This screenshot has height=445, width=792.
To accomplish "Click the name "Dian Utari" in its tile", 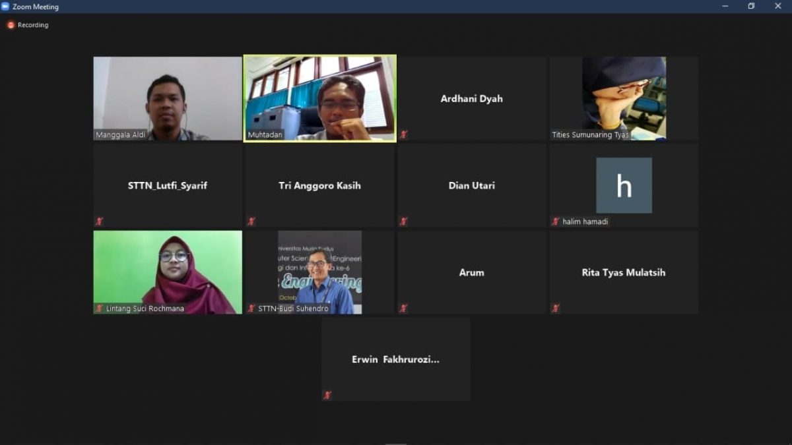I will click(x=472, y=186).
